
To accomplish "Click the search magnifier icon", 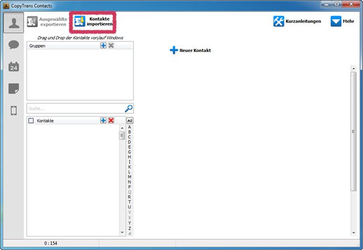I will pyautogui.click(x=128, y=109).
